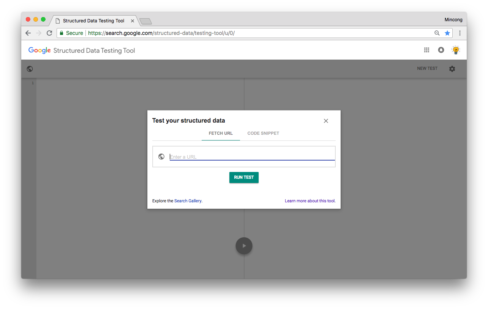Close the Structured Data Testing Tool tab

point(132,21)
